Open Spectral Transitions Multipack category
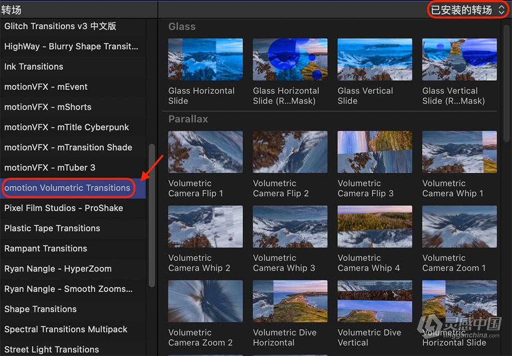Screen dimensions: 512x356 66,329
